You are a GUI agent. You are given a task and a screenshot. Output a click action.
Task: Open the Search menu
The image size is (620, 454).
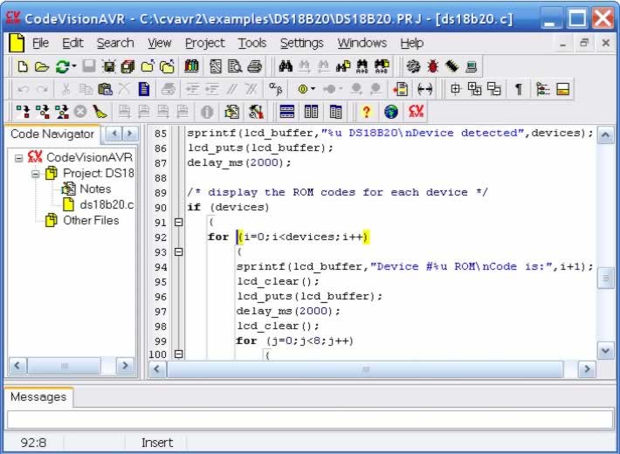tap(115, 43)
